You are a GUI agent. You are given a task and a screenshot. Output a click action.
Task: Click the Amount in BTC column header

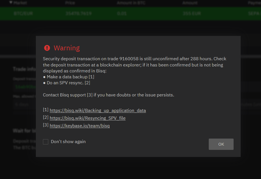tap(131, 3)
